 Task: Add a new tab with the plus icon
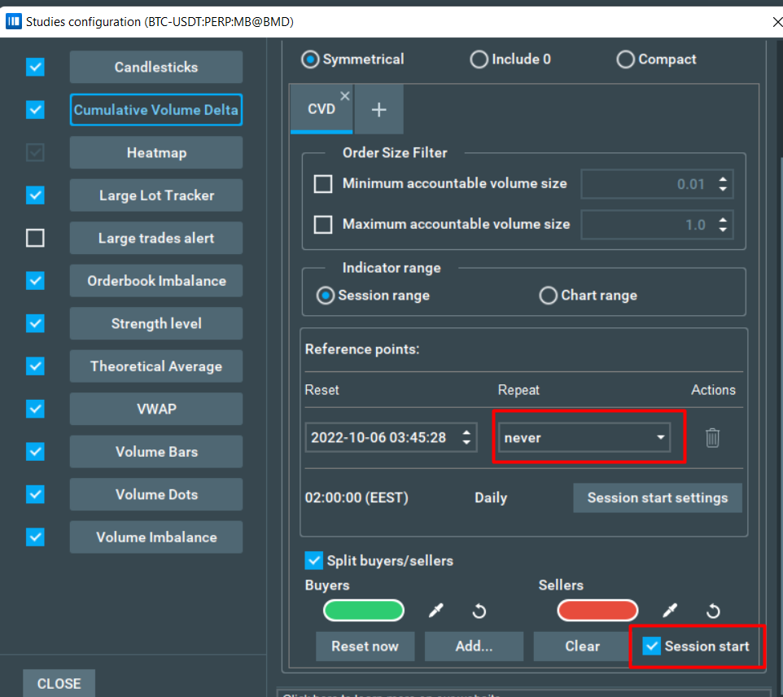378,110
